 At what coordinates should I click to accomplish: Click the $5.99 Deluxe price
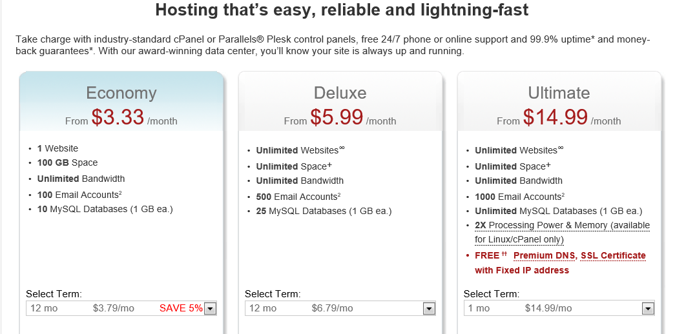[337, 117]
